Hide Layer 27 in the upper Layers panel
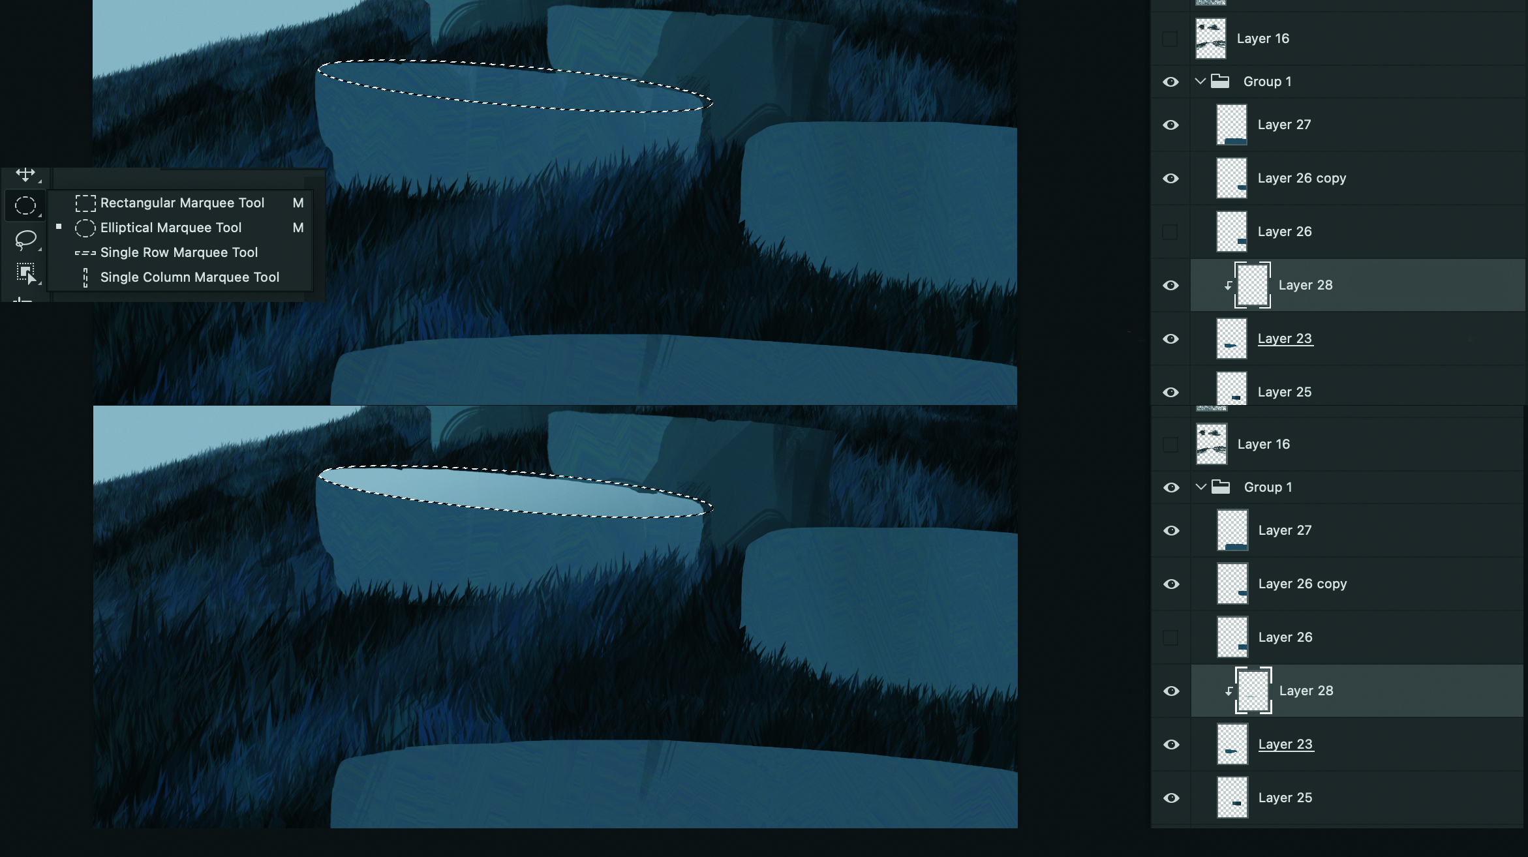The height and width of the screenshot is (857, 1528). pyautogui.click(x=1170, y=125)
